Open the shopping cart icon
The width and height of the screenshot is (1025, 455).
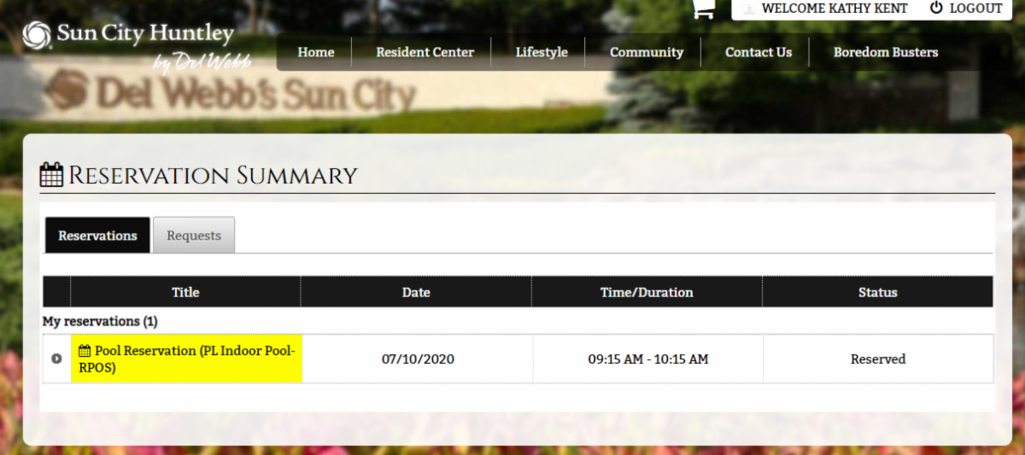click(x=703, y=9)
